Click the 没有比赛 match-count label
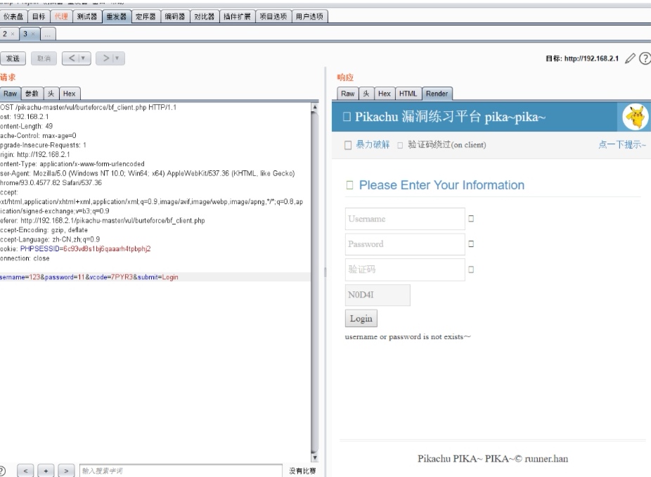651x477 pixels. click(302, 471)
